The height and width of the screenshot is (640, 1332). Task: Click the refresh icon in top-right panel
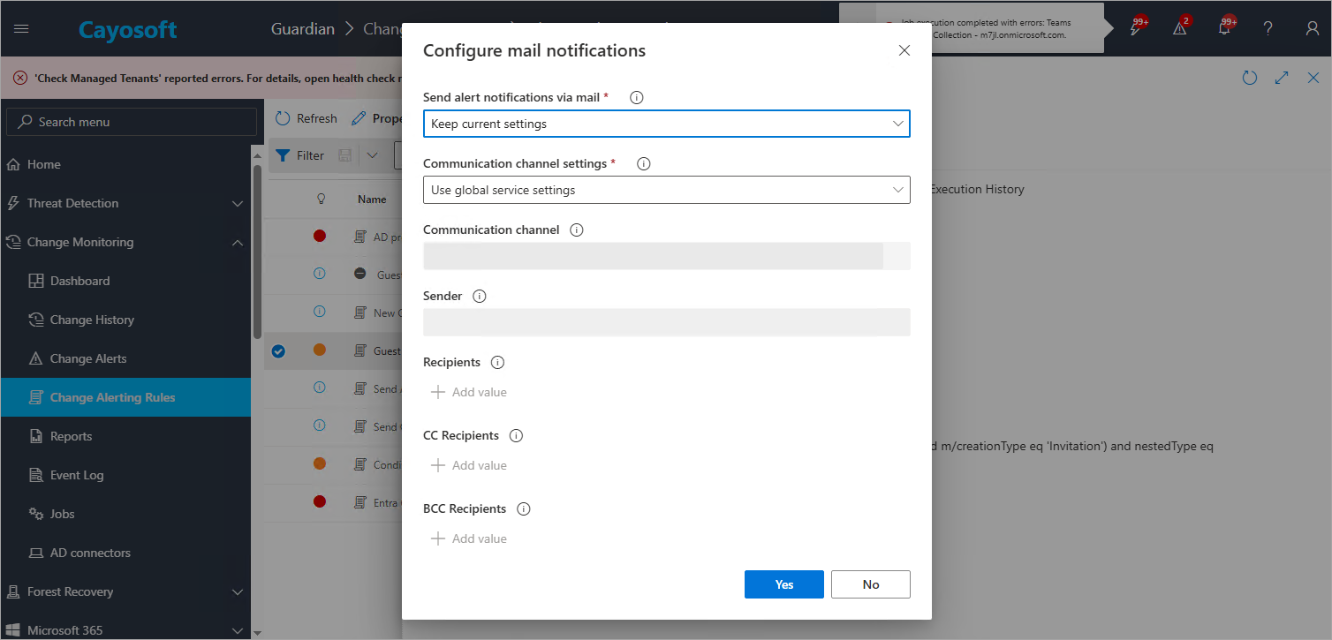pos(1249,78)
